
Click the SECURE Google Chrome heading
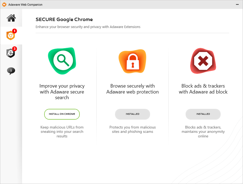[64, 19]
